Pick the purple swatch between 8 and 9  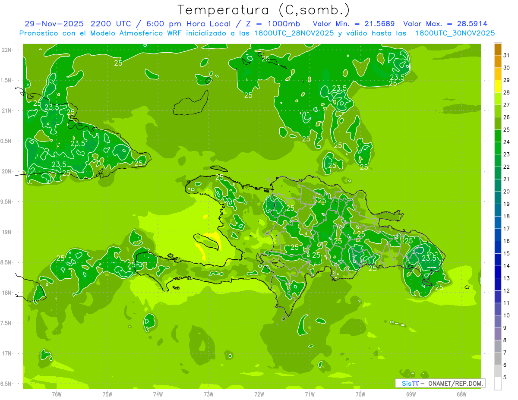pos(498,334)
